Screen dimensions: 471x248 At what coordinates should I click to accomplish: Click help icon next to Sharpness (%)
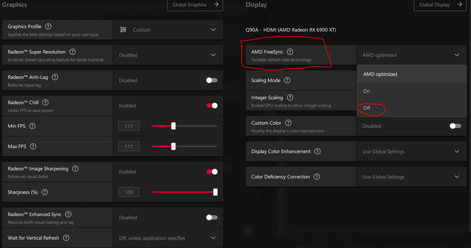point(45,192)
